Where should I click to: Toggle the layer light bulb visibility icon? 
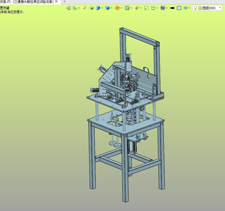[195, 8]
